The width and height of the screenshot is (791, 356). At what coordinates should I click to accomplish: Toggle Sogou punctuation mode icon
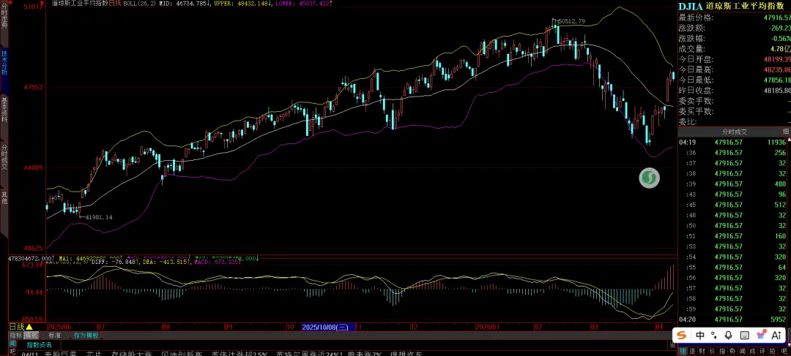(714, 335)
